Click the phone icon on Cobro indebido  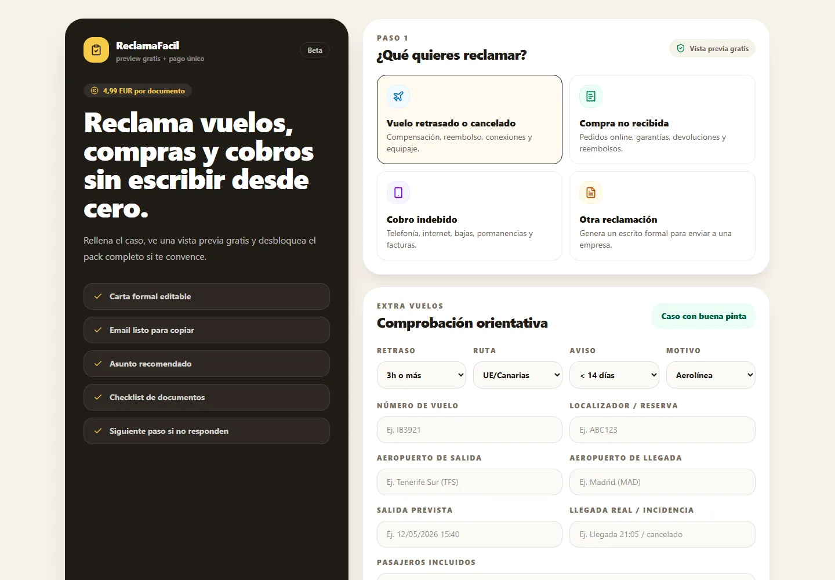pyautogui.click(x=398, y=193)
